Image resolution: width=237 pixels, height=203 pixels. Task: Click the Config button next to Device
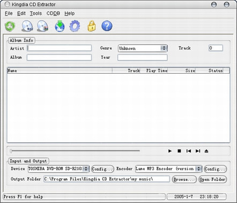[x=102, y=169]
